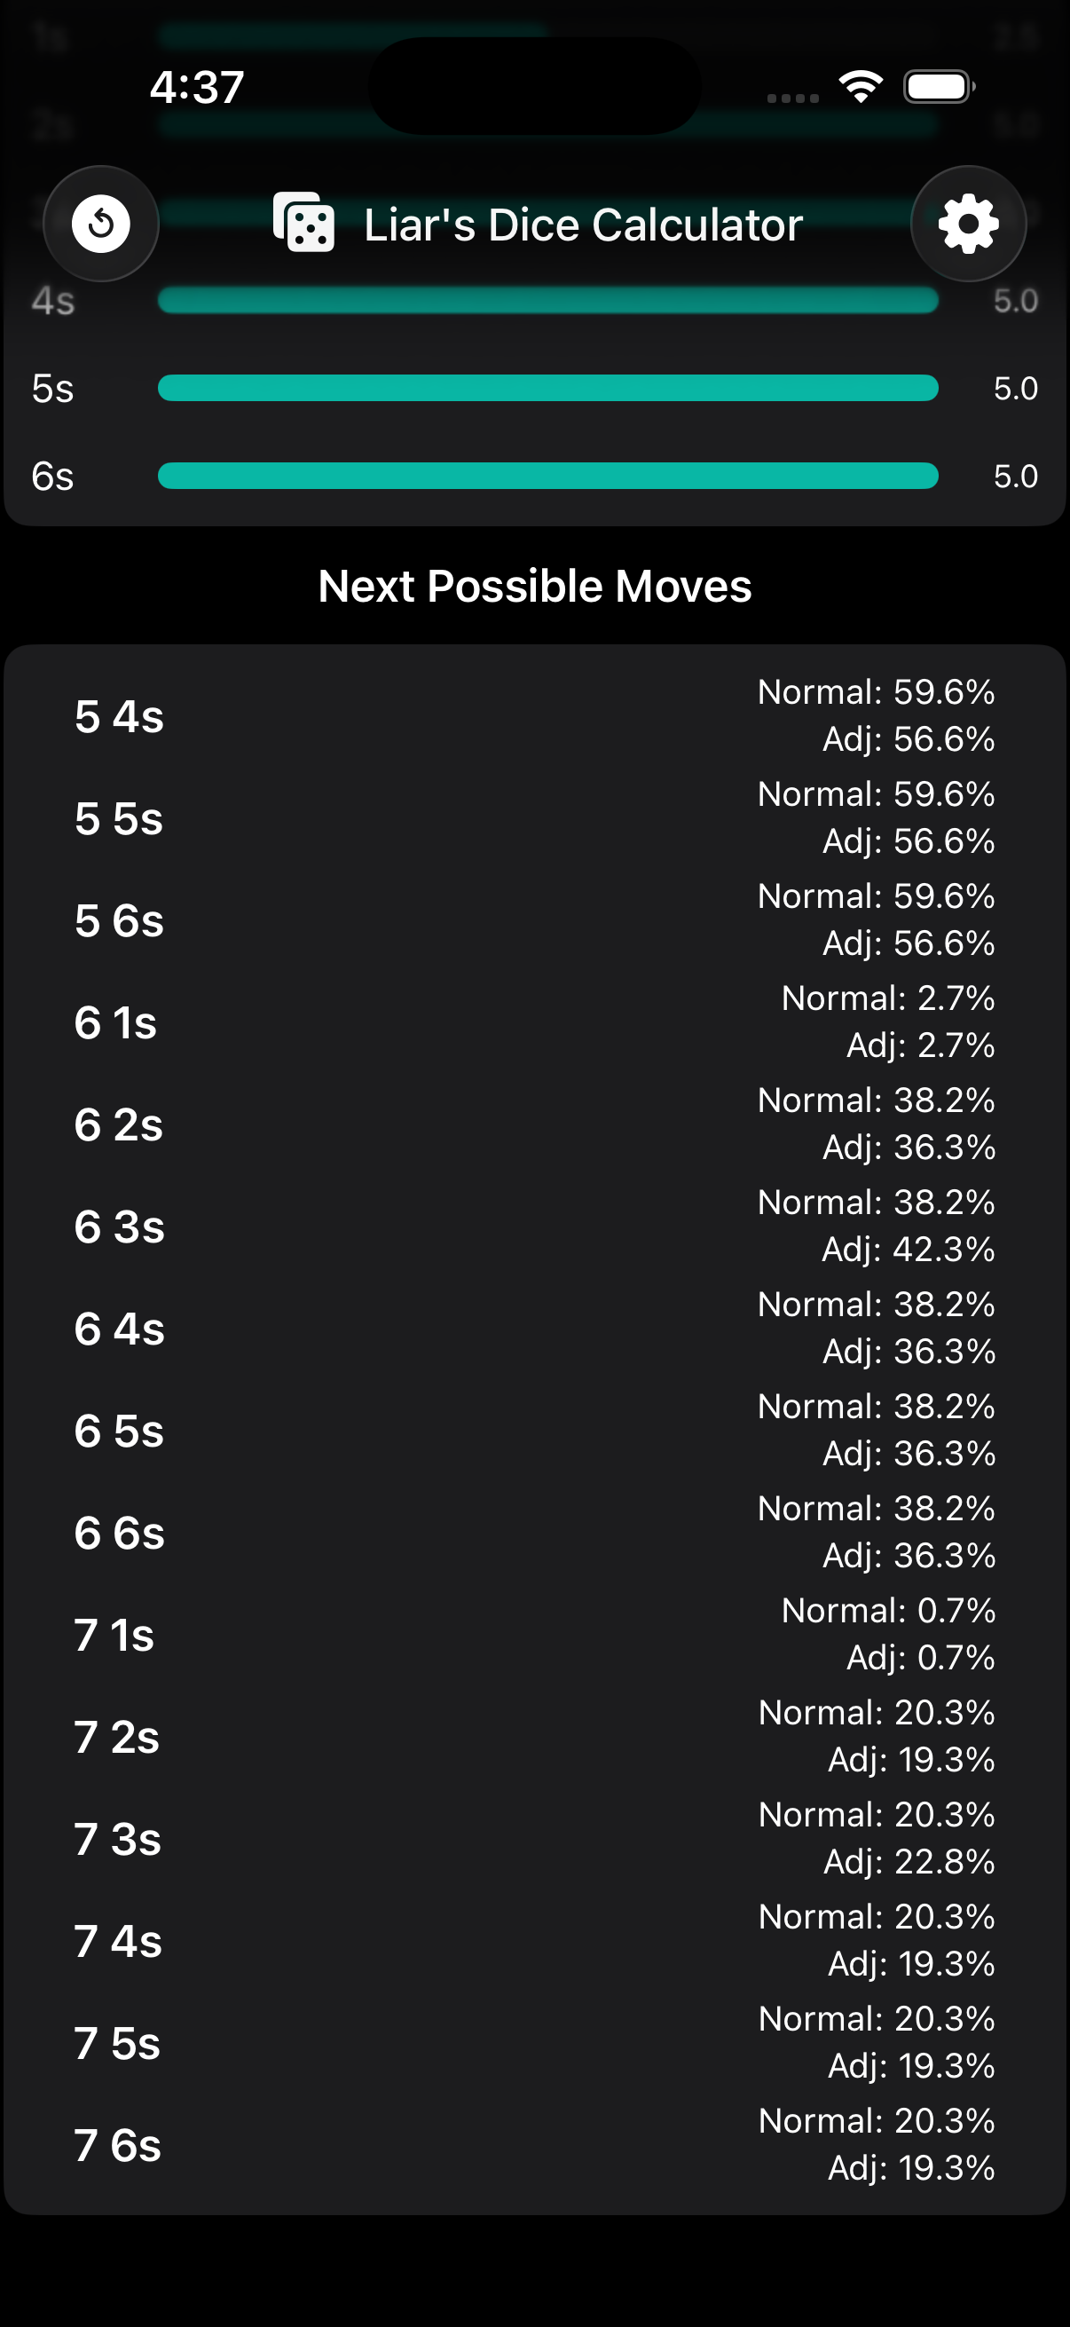The width and height of the screenshot is (1070, 2327).
Task: Choose the "5 5s" bid row
Action: [x=534, y=818]
